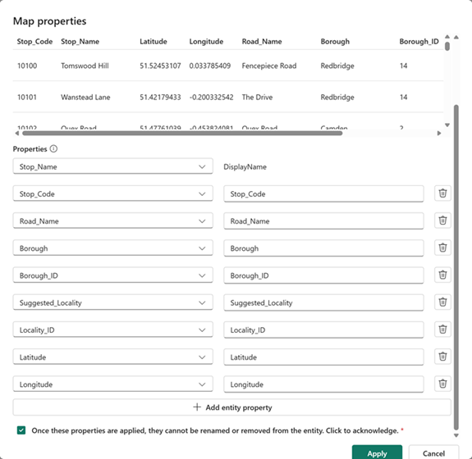Screen dimensions: 472x459
Task: Click the Borough column header
Action: coord(335,42)
